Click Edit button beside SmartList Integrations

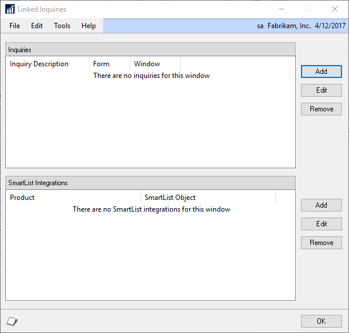[321, 224]
